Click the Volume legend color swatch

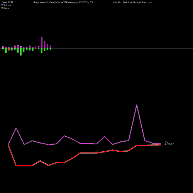[2, 5]
